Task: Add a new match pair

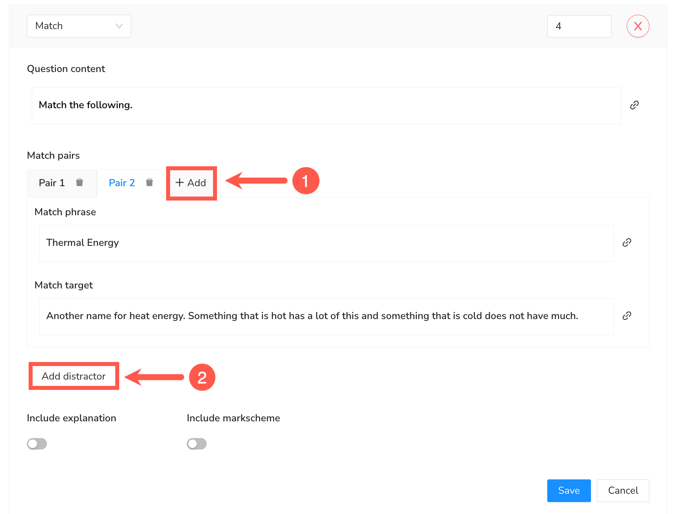Action: coord(191,183)
